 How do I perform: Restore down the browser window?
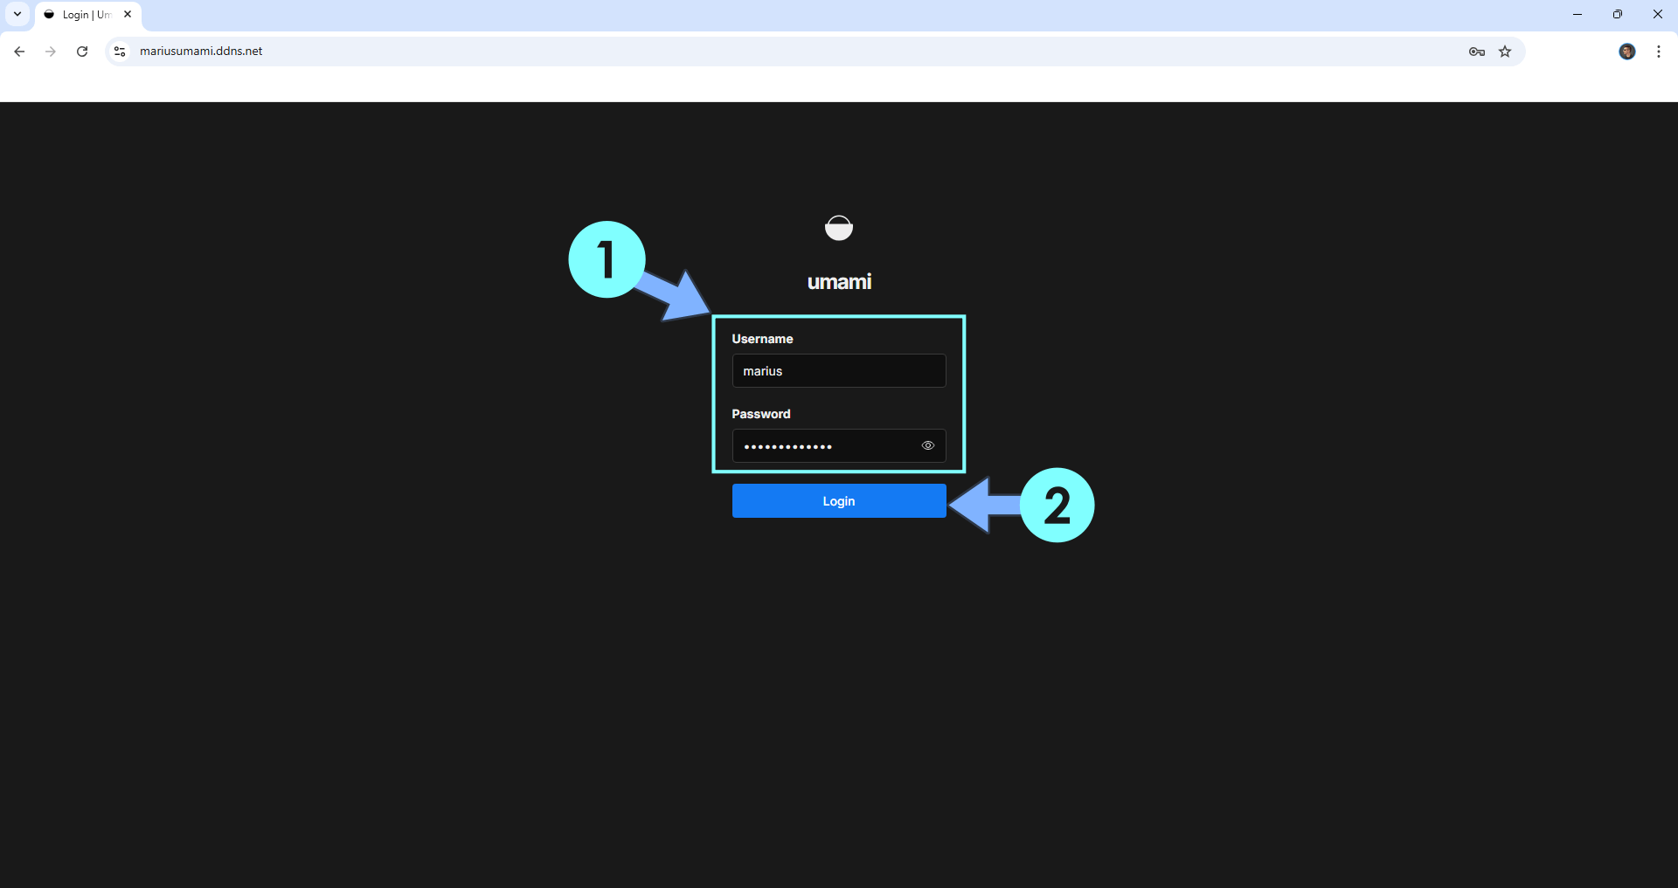click(1618, 14)
